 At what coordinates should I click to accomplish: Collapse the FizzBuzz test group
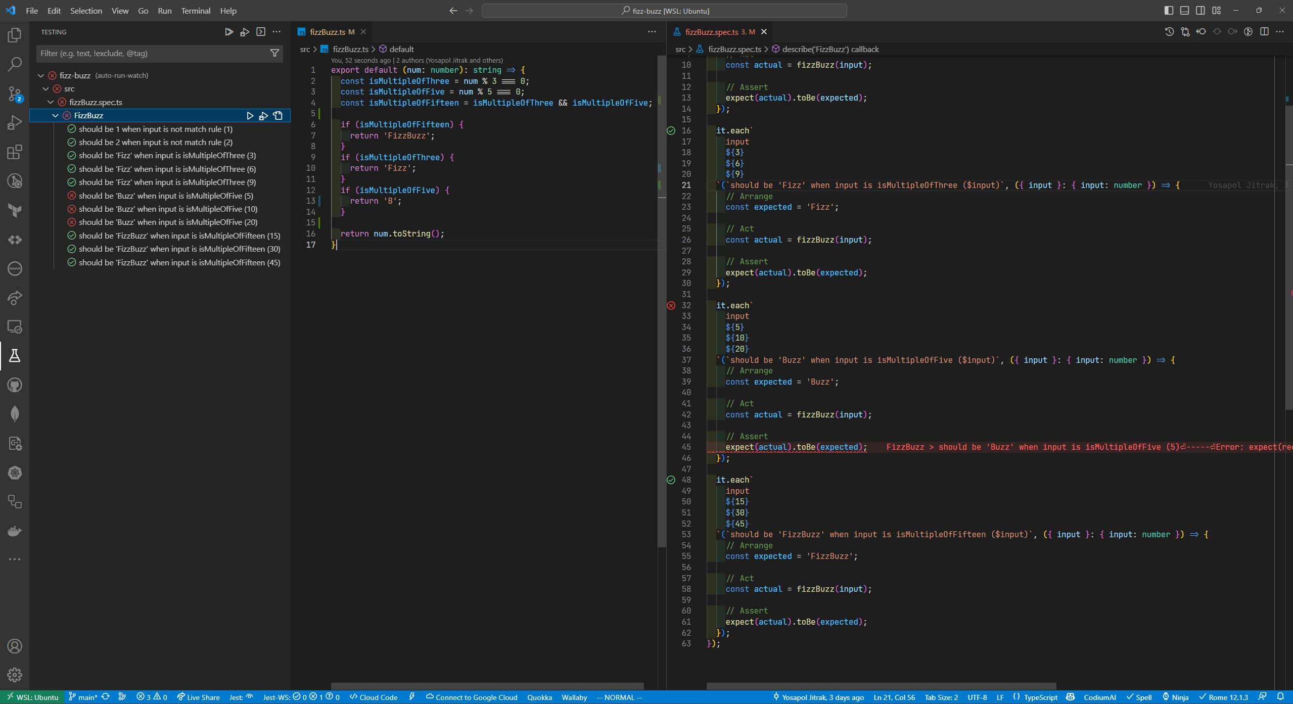[x=56, y=115]
